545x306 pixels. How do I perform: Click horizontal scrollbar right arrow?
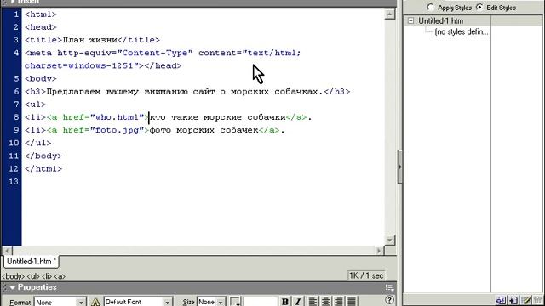tap(380, 251)
